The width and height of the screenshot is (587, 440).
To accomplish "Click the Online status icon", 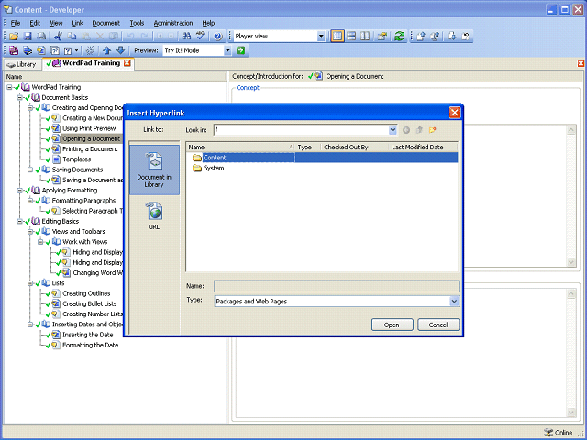I will click(x=548, y=433).
